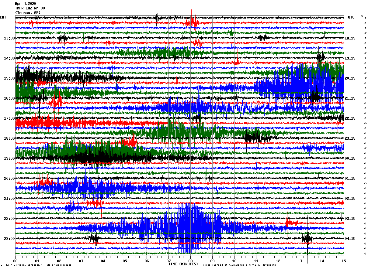This screenshot has width=368, height=269.
Task: Click the CDT timezone label
Action: tap(3, 17)
